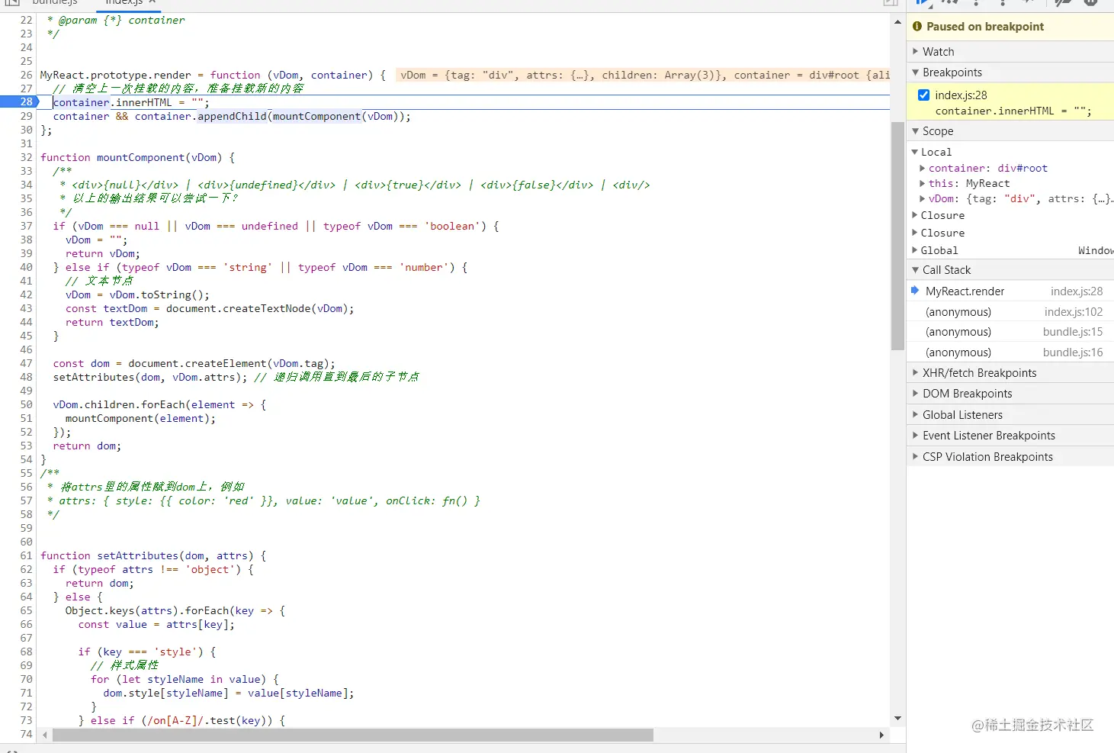Click the blue current-frame arrow next to MyReact.render

[915, 291]
